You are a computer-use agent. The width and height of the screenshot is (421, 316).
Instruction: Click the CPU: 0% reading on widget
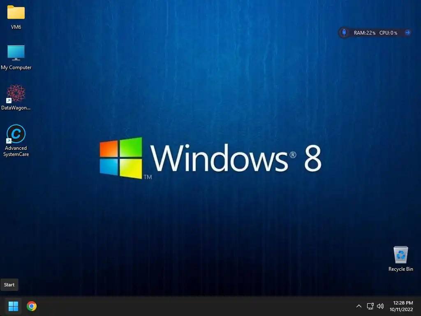click(x=388, y=33)
